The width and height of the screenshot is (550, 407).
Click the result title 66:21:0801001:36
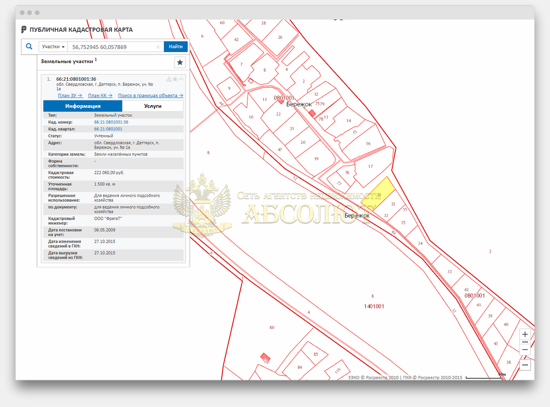[76, 79]
